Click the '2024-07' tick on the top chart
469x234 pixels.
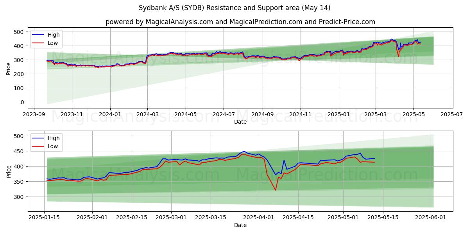pyautogui.click(x=223, y=114)
